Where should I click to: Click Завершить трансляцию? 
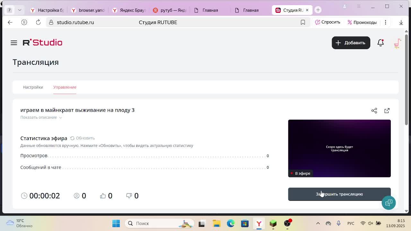click(339, 194)
